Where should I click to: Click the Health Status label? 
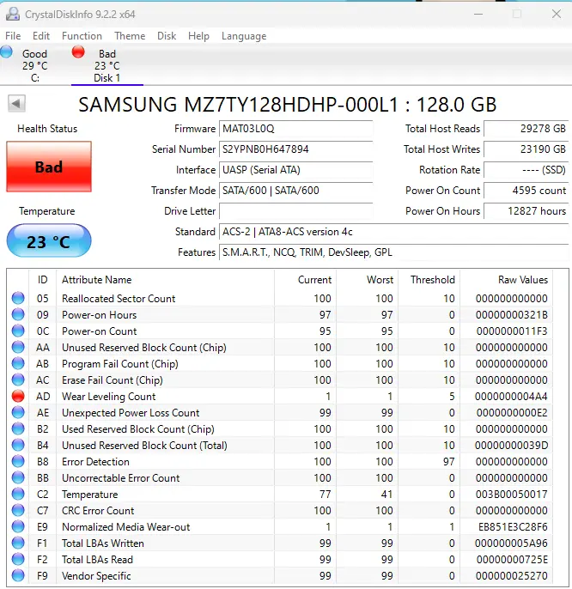click(x=47, y=129)
